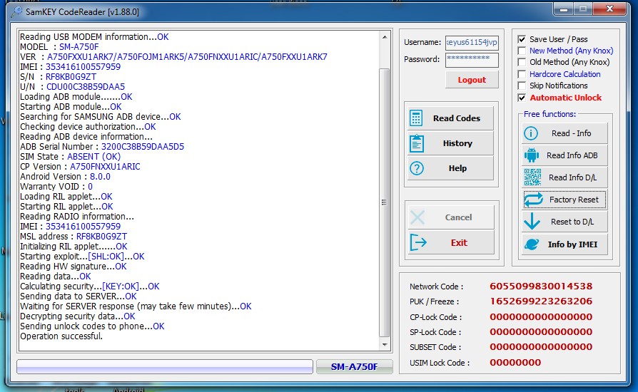This screenshot has width=638, height=392.
Task: Click the SP-Lock Code value
Action: [541, 331]
